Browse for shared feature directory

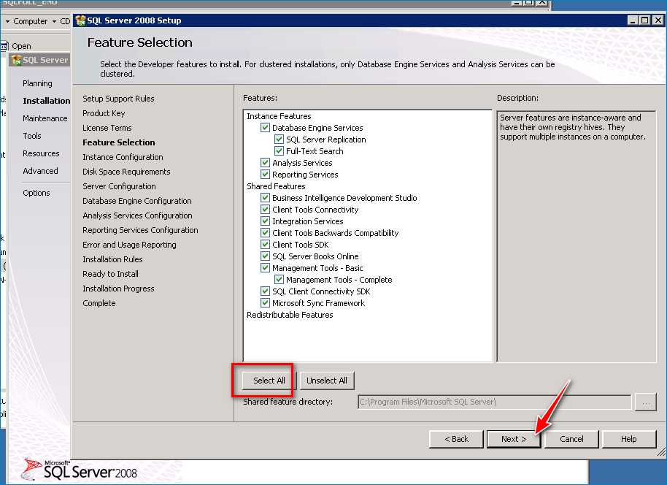(645, 402)
